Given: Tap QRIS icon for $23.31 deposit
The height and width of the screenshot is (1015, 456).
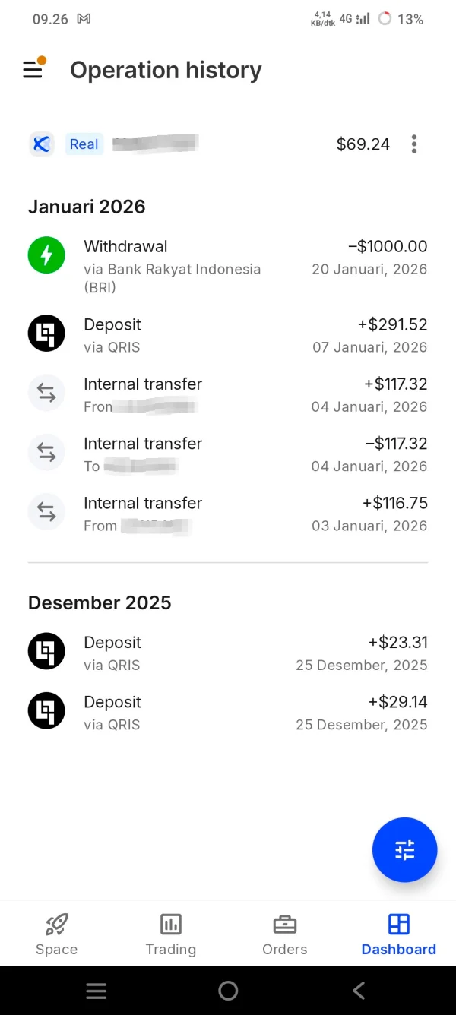Looking at the screenshot, I should [x=46, y=651].
